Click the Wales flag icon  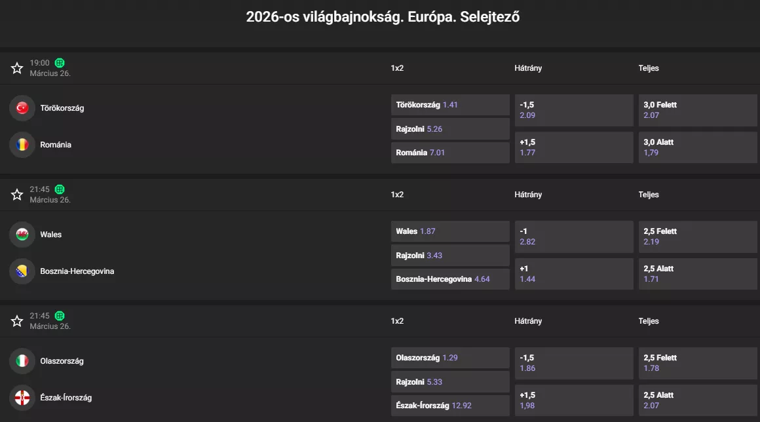tap(22, 235)
